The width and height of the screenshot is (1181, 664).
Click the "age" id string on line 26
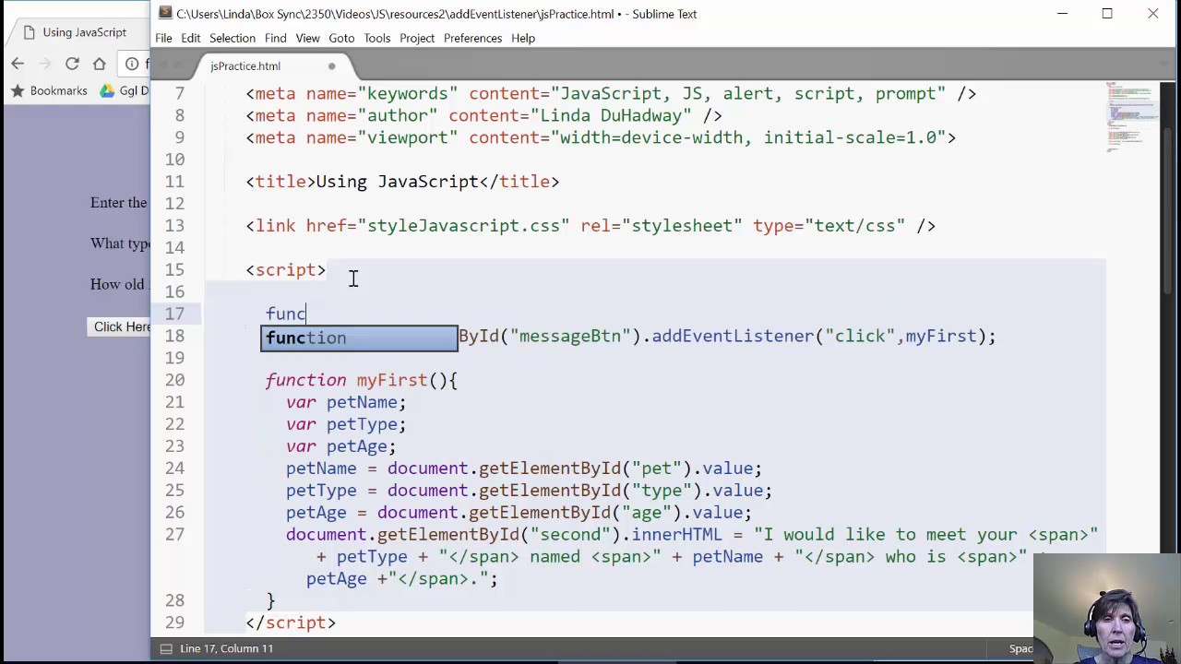[647, 513]
